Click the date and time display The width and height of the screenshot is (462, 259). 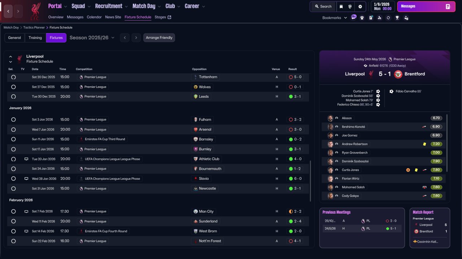click(x=383, y=6)
